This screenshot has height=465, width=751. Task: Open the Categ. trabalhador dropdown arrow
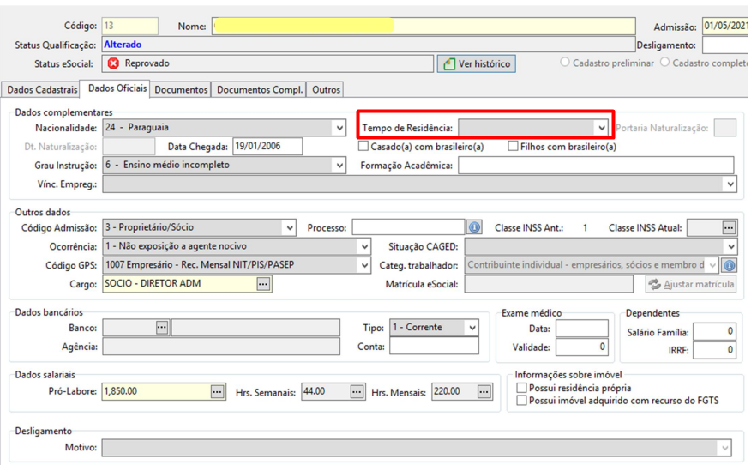tap(712, 265)
